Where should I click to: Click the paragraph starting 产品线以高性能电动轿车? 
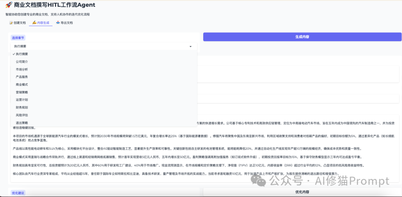pyautogui.click(x=187, y=149)
